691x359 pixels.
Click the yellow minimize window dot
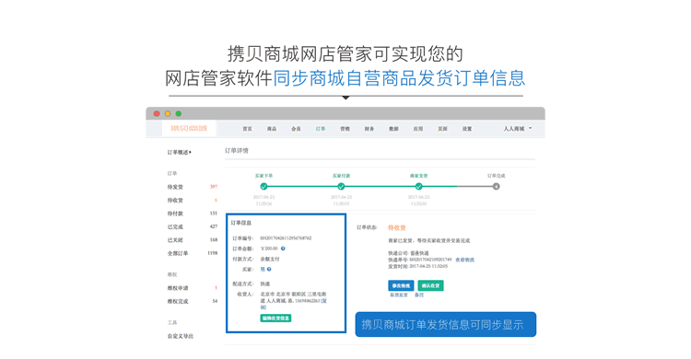click(168, 113)
